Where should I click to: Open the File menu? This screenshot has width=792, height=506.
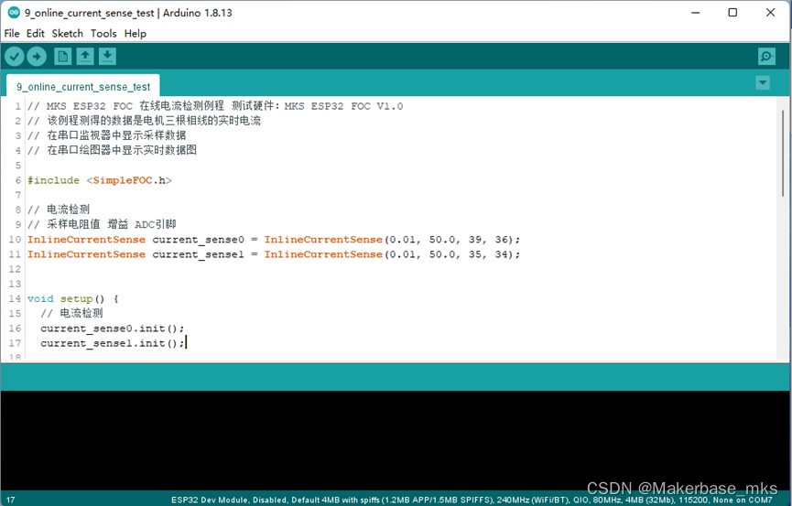[x=12, y=33]
